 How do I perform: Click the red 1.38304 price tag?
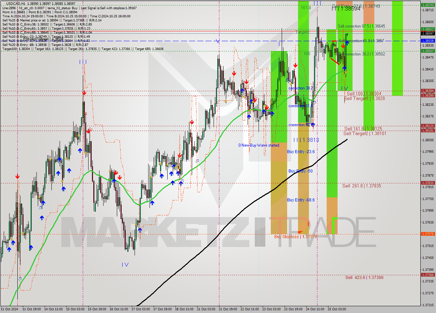click(427, 91)
